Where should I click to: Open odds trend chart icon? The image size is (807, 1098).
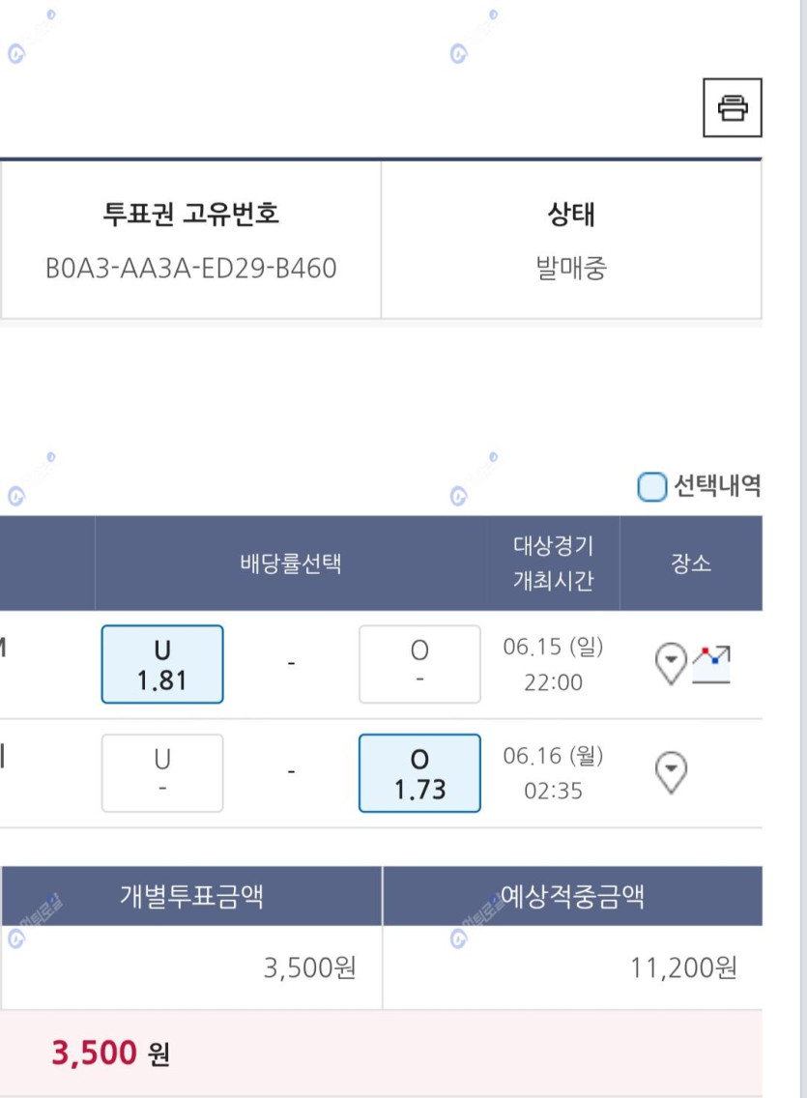click(711, 665)
